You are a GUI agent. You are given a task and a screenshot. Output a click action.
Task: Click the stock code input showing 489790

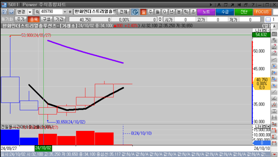51,12
